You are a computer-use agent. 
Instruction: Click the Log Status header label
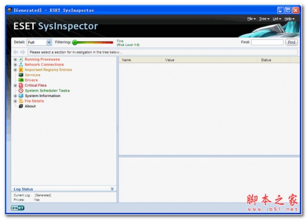coord(24,189)
